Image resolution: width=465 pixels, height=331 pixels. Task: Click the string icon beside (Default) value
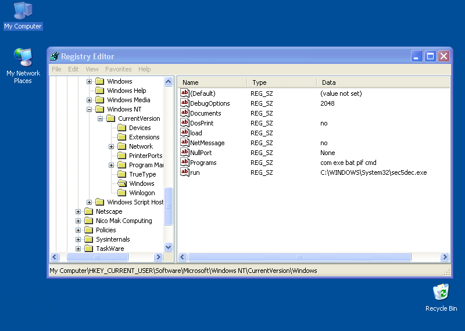(x=184, y=93)
